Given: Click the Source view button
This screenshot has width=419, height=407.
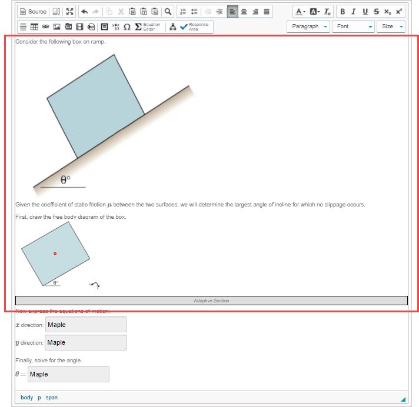Looking at the screenshot, I should pos(33,12).
